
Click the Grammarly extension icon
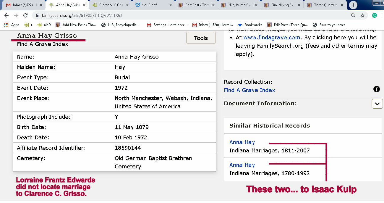coord(375,15)
